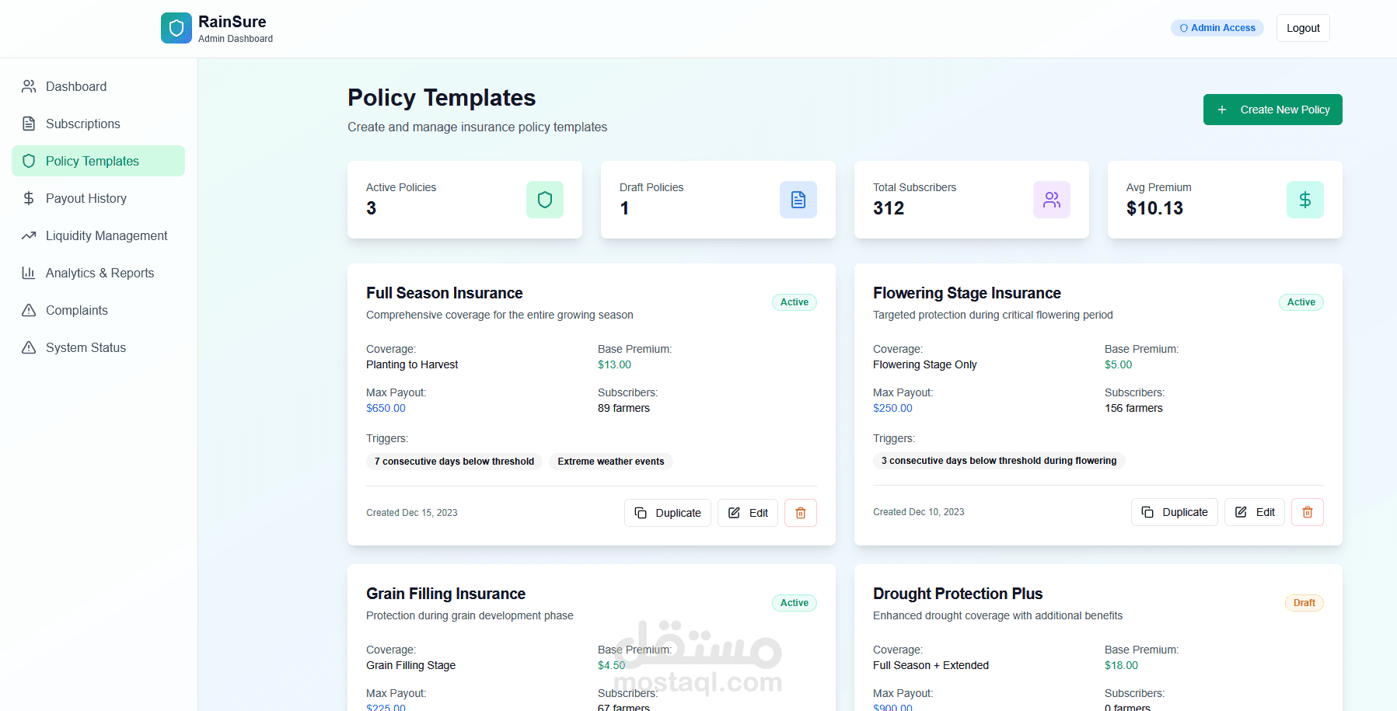This screenshot has width=1397, height=711.
Task: Navigate to the Complaints section
Action: click(x=76, y=310)
